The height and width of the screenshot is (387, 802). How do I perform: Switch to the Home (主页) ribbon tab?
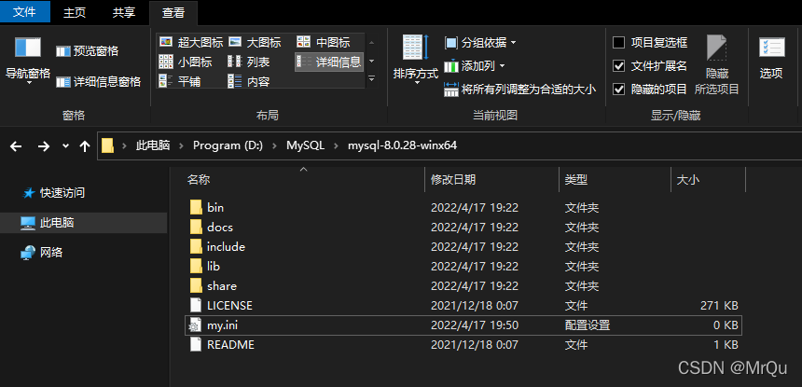pyautogui.click(x=75, y=13)
